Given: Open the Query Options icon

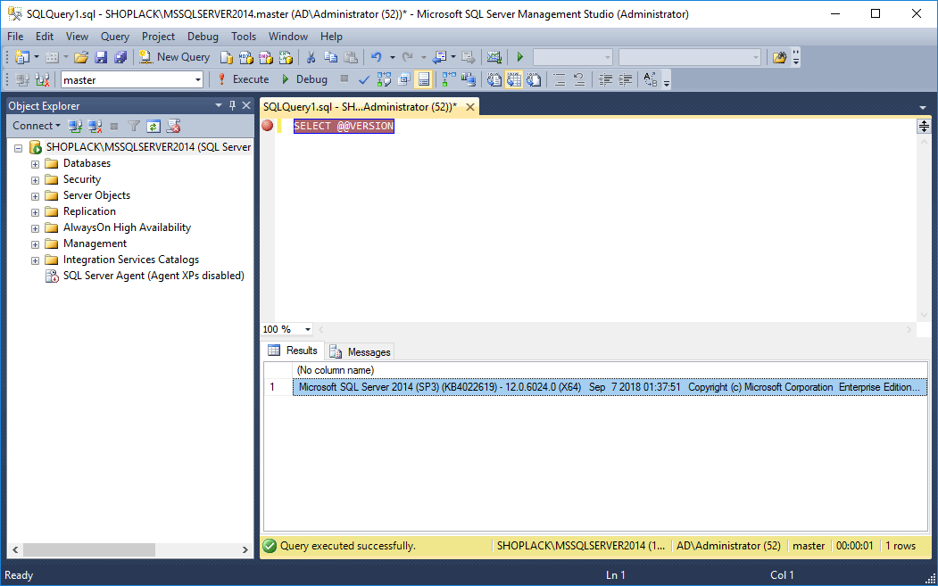Looking at the screenshot, I should (403, 79).
